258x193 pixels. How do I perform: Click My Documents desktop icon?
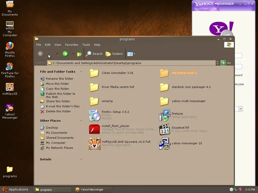(x=10, y=8)
